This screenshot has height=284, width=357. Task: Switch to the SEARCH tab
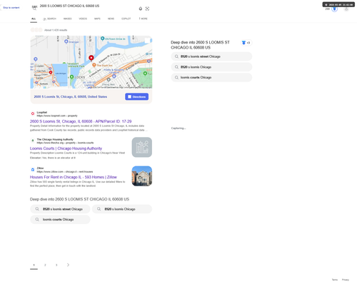click(49, 19)
